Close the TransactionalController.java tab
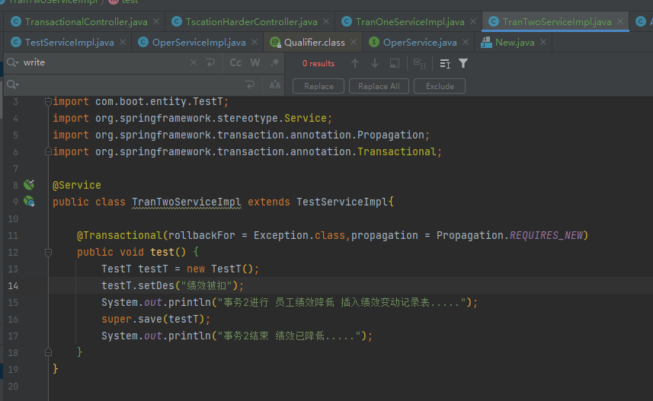This screenshot has height=401, width=653. coord(156,21)
